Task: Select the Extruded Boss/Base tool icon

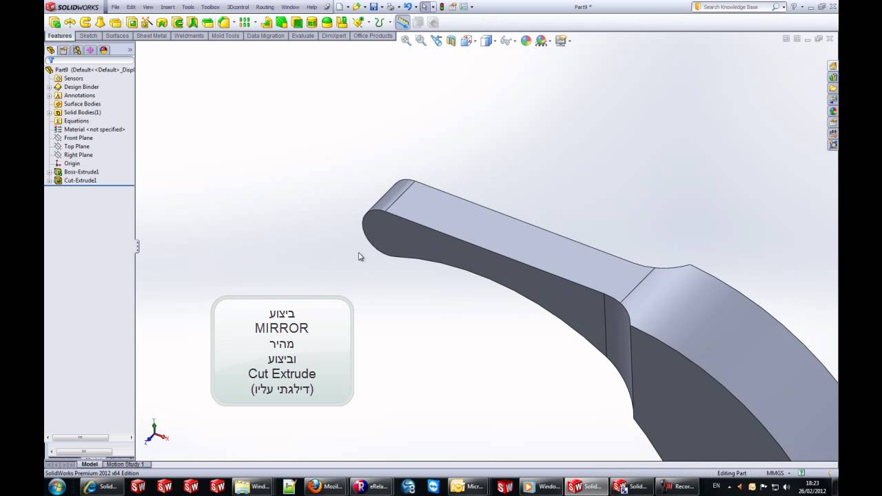Action: click(x=55, y=22)
